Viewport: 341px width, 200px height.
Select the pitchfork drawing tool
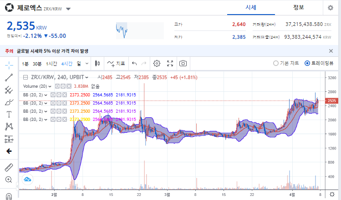point(9,90)
